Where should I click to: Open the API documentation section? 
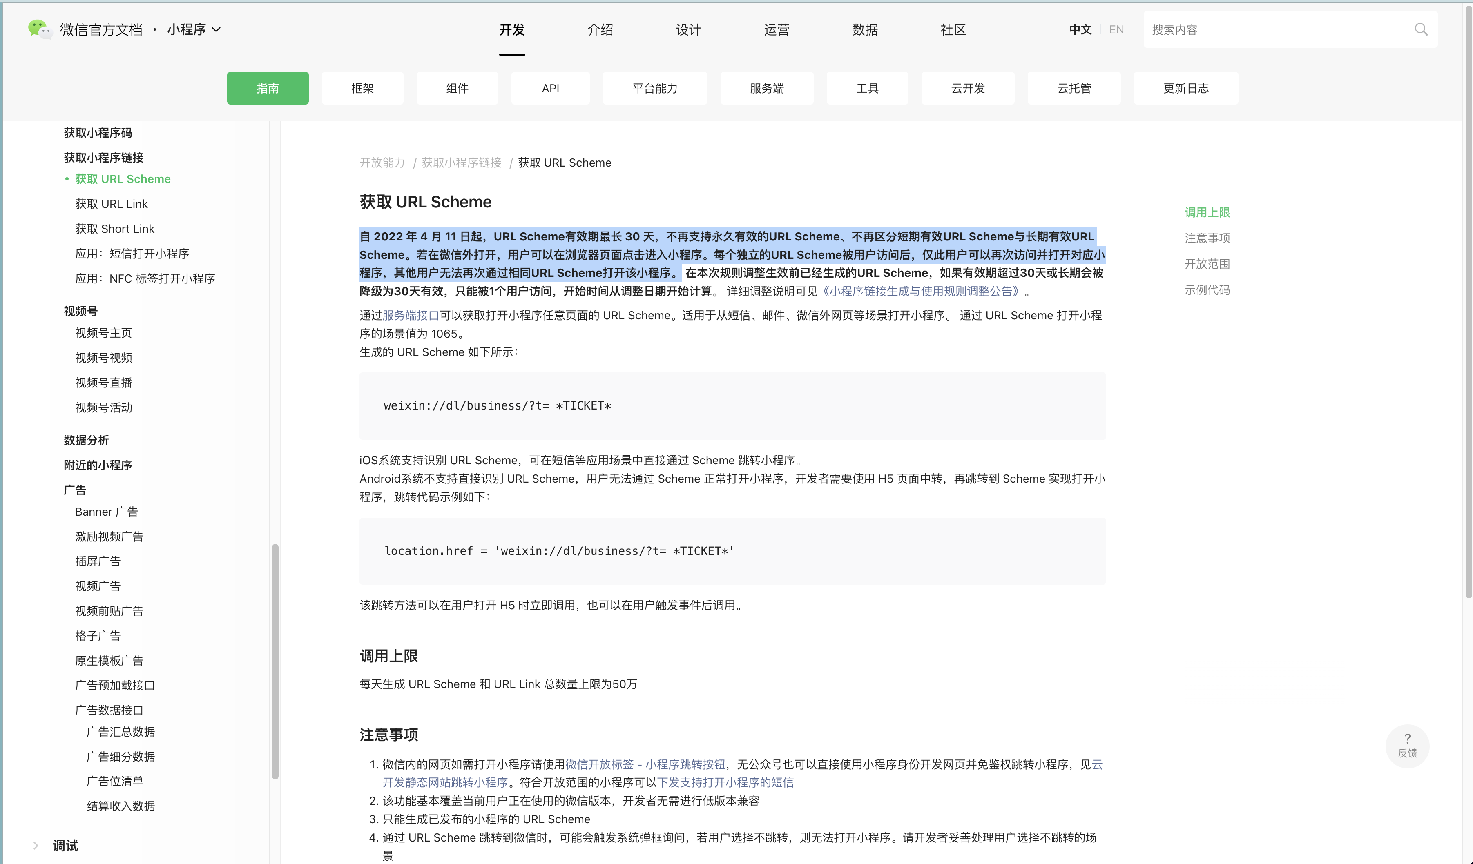pyautogui.click(x=550, y=88)
